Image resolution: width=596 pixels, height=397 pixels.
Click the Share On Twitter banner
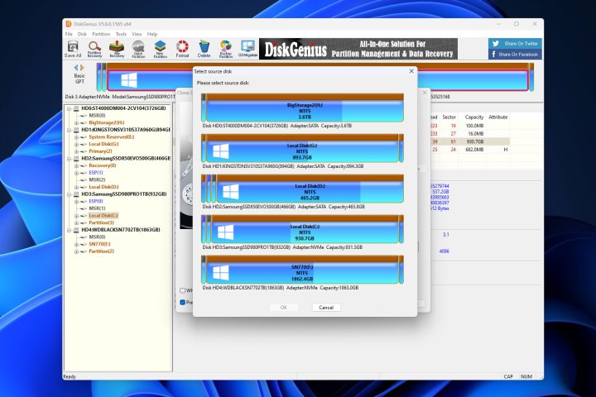(515, 43)
